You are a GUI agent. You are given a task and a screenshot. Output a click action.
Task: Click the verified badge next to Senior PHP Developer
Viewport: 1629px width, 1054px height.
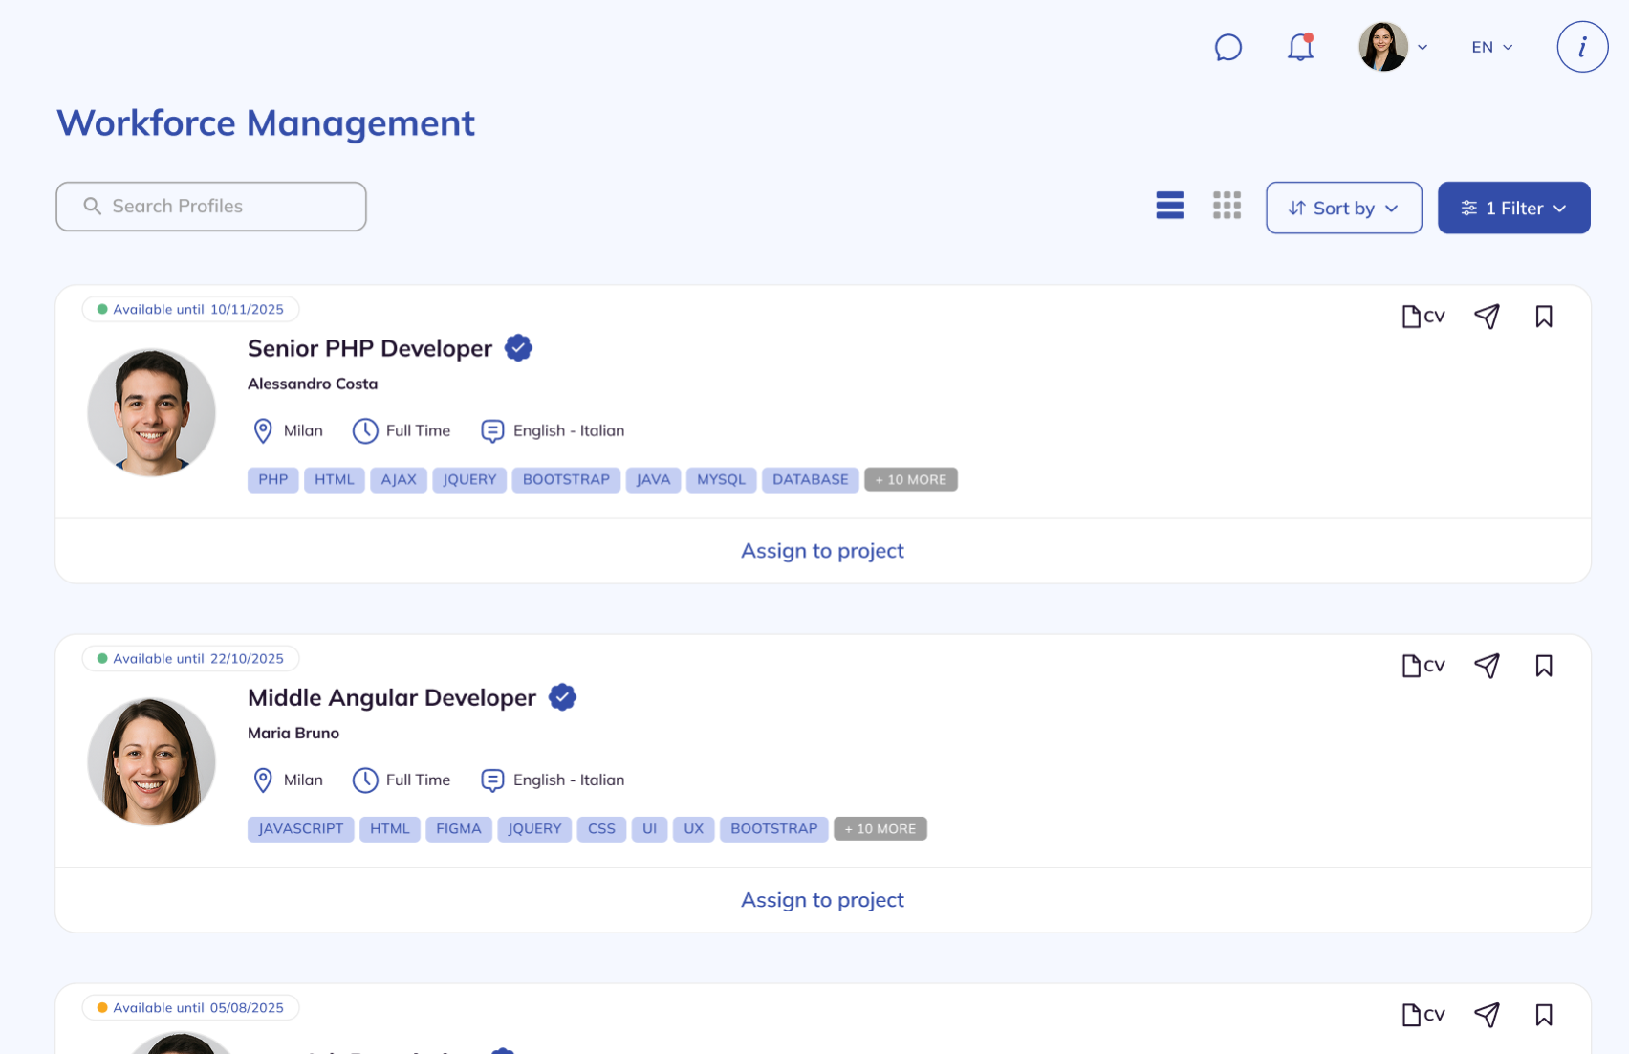point(518,348)
